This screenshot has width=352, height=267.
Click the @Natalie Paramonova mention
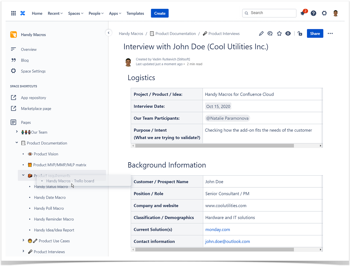pos(228,118)
